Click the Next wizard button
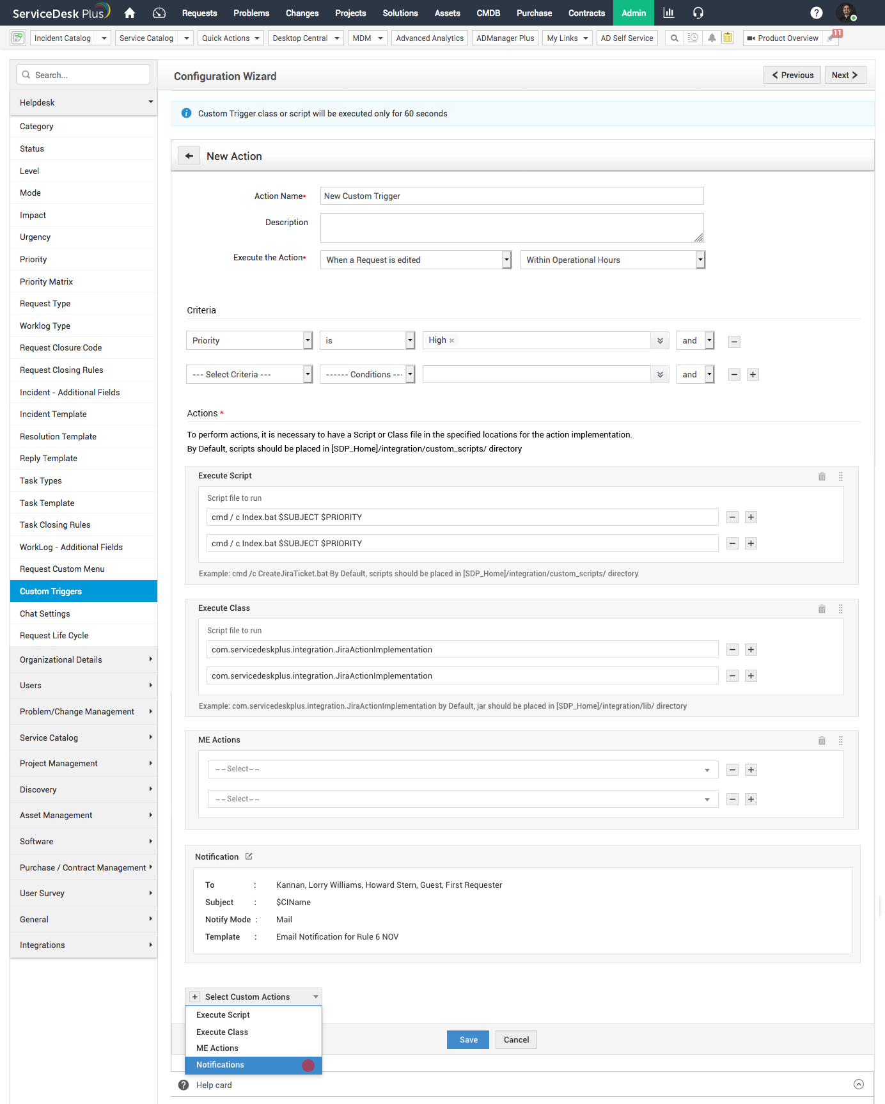885x1104 pixels. coord(845,75)
